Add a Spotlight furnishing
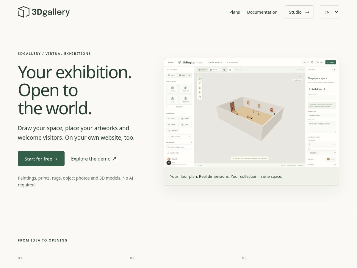This screenshot has height=268, width=357. tap(173, 130)
